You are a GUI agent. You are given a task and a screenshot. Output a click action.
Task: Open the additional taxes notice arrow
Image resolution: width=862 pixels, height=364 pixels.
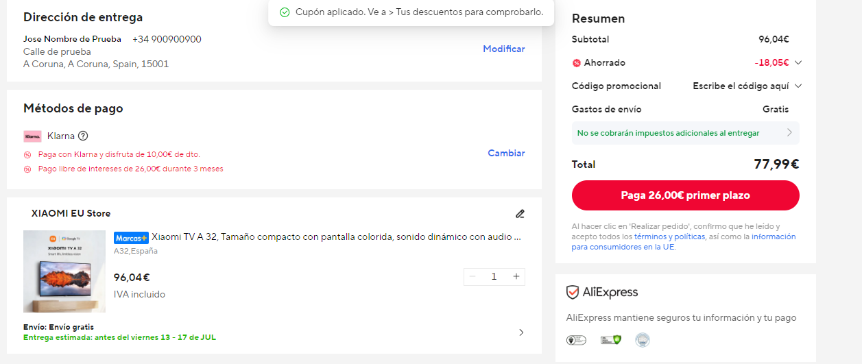(x=789, y=133)
